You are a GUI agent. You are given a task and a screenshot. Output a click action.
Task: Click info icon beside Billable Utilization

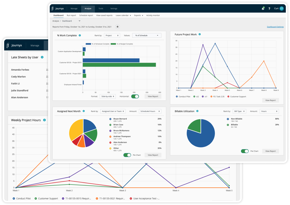tap(197, 111)
